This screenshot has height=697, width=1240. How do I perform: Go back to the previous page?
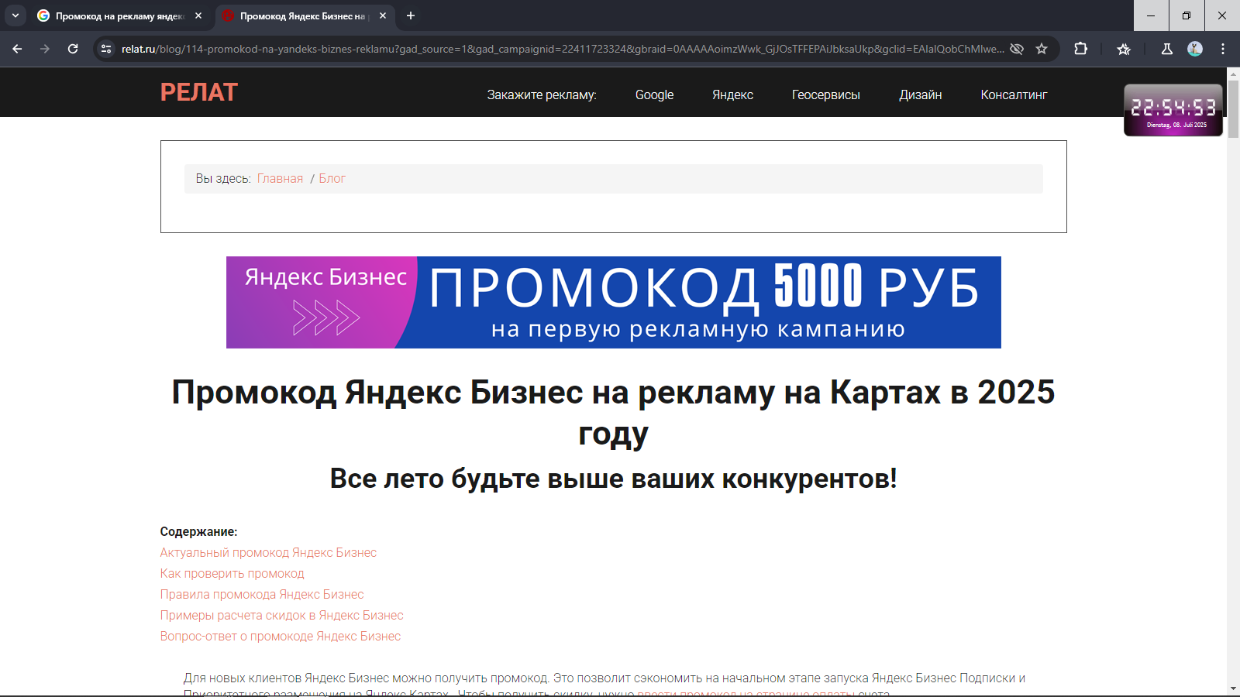tap(17, 49)
